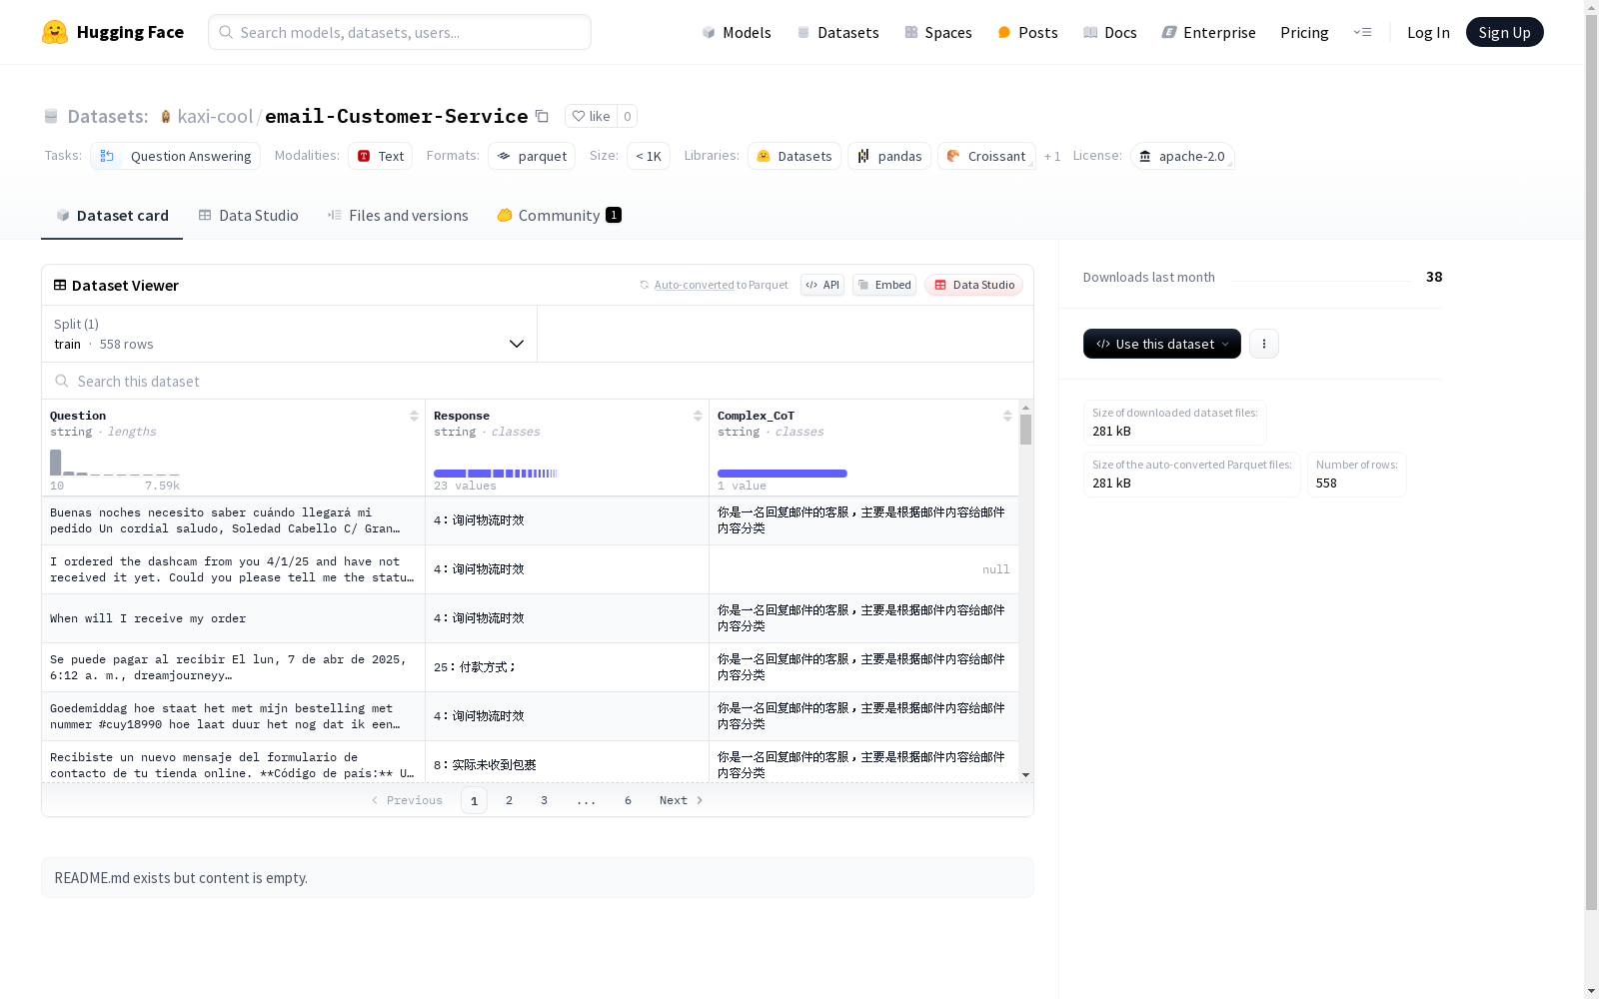Click the Response classes distribution bar
The width and height of the screenshot is (1599, 999).
[495, 474]
